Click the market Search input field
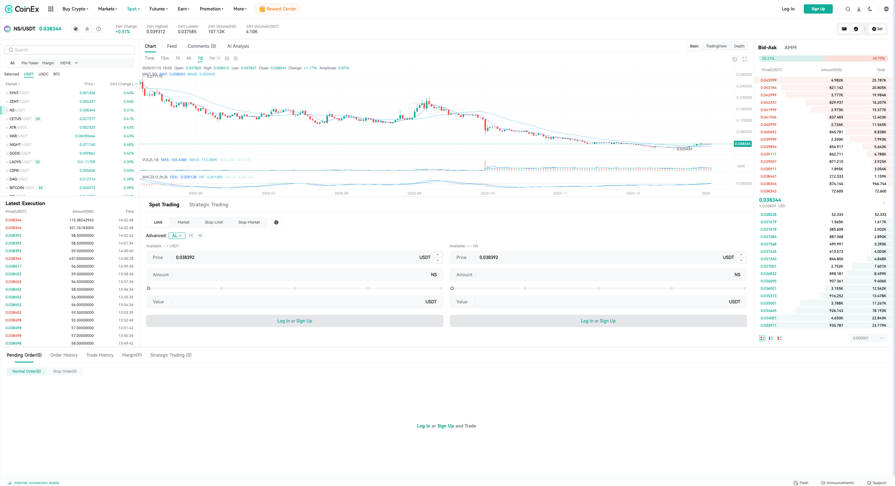The image size is (895, 486). [69, 50]
